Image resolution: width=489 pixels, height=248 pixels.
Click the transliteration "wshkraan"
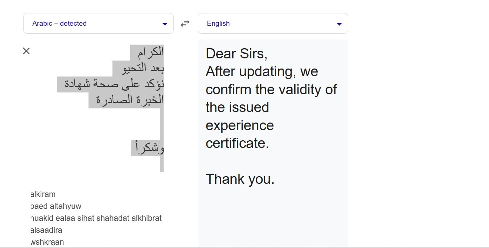click(48, 242)
